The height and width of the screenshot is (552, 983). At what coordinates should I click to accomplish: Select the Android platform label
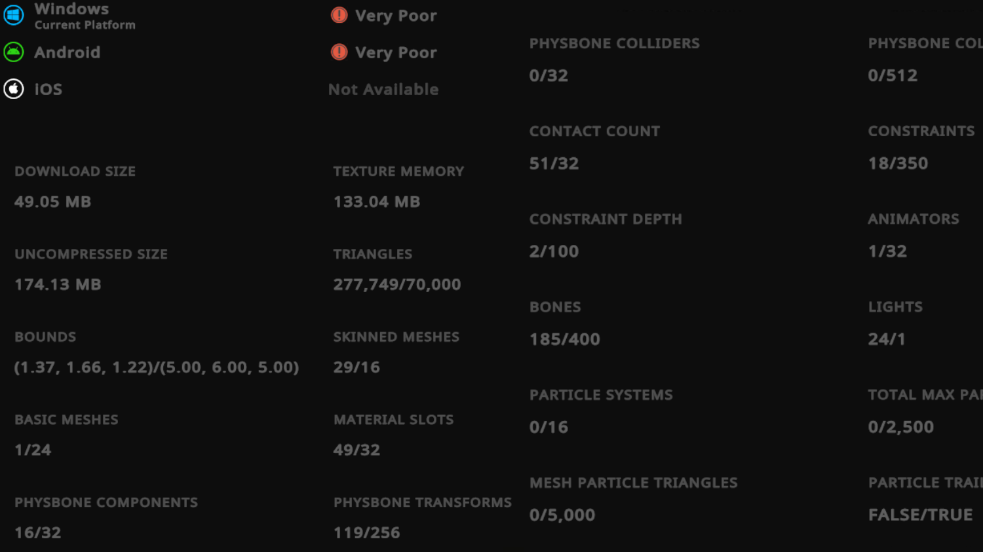pyautogui.click(x=67, y=52)
